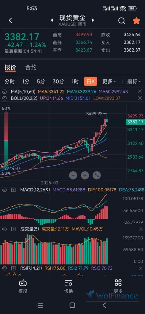Switch to the 合约 tab
This screenshot has height=314, width=145.
pyautogui.click(x=31, y=67)
